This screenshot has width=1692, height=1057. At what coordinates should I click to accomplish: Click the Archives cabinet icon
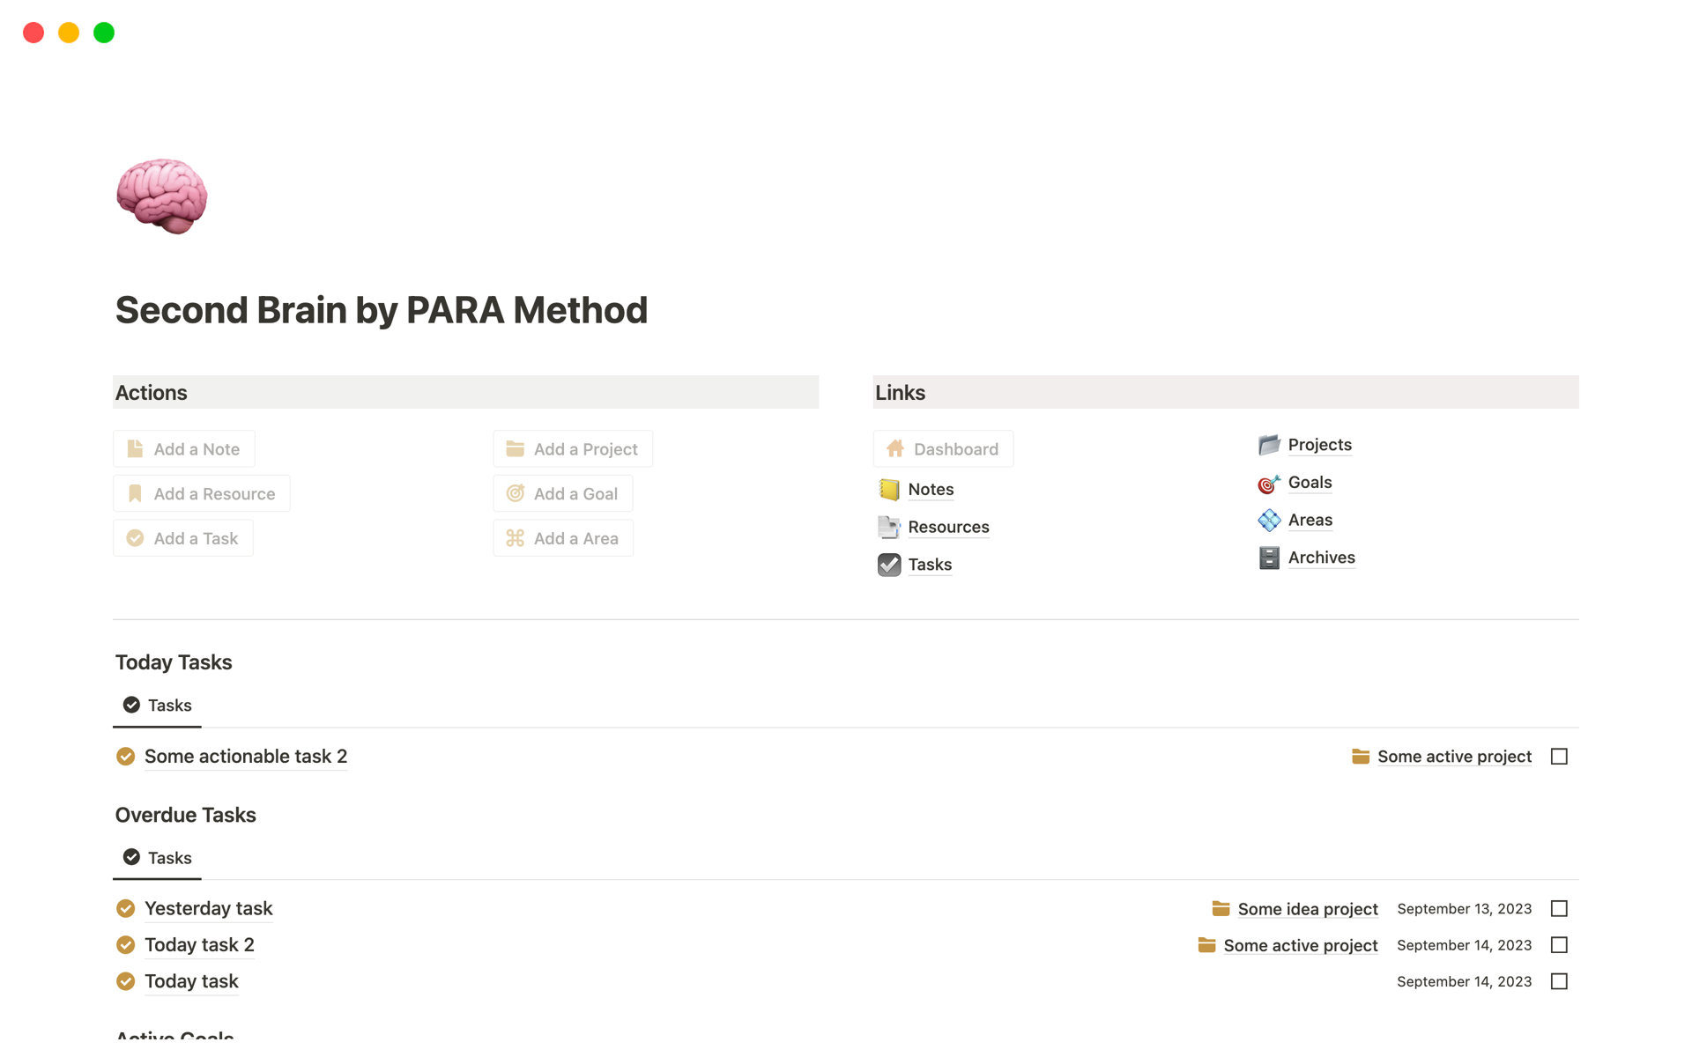(x=1269, y=558)
